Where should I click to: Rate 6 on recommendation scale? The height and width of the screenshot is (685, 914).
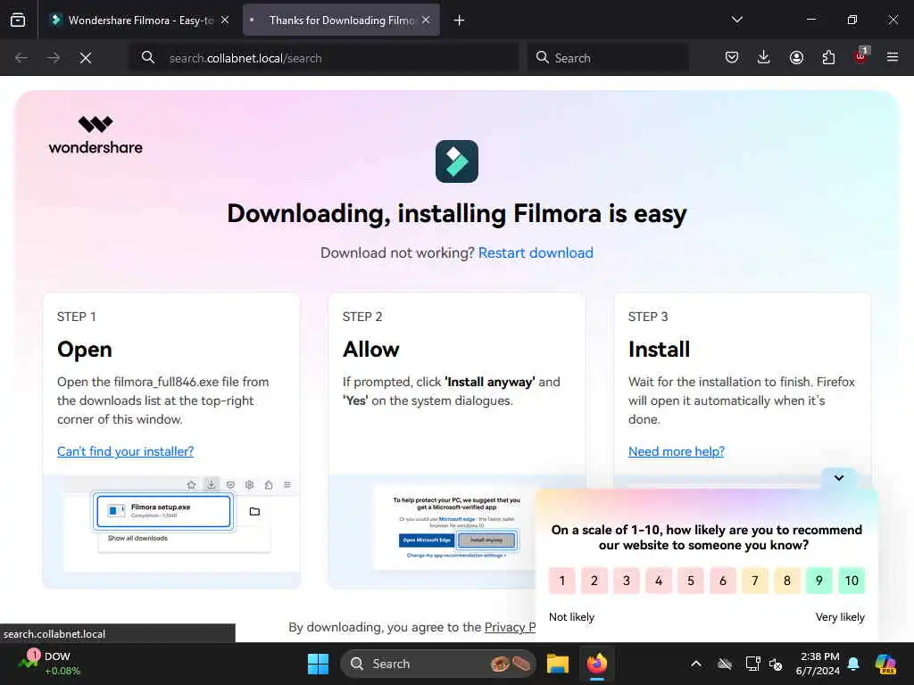click(723, 581)
